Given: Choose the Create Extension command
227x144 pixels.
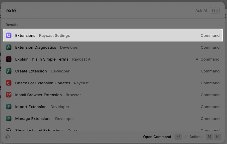Looking at the screenshot, I should click(113, 71).
